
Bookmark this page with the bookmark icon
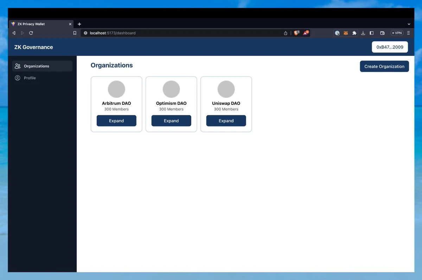pyautogui.click(x=75, y=33)
